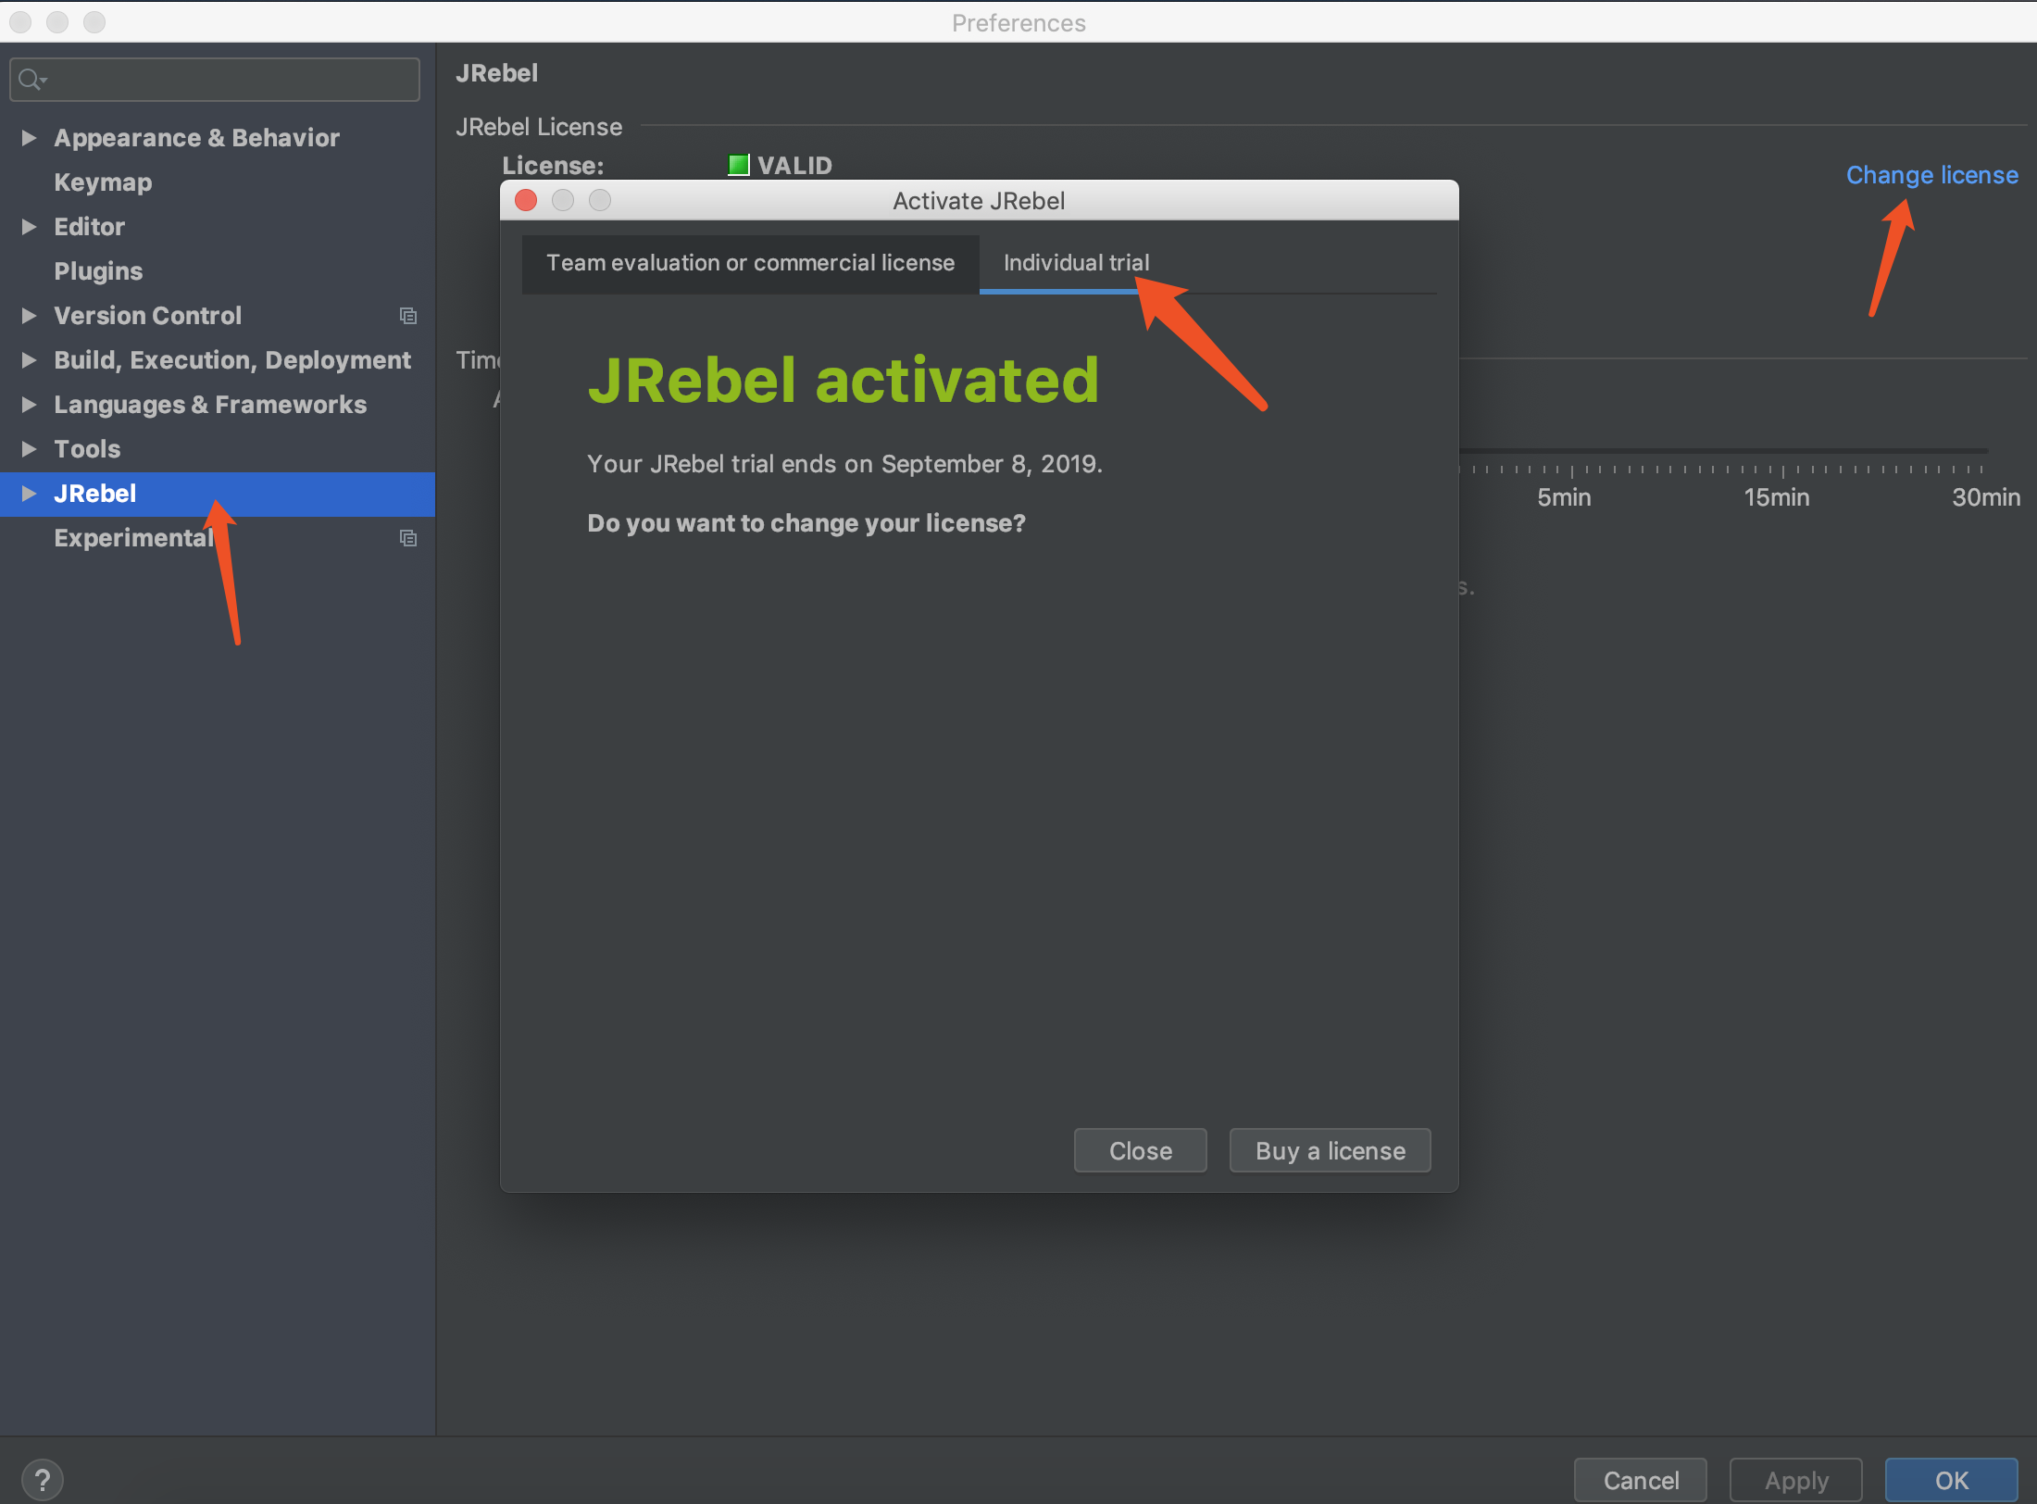Click the green VALID license status icon
The image size is (2037, 1504).
pos(738,165)
